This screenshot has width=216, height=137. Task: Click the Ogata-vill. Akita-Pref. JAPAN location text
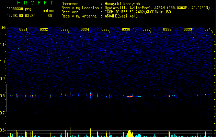tap(135, 8)
